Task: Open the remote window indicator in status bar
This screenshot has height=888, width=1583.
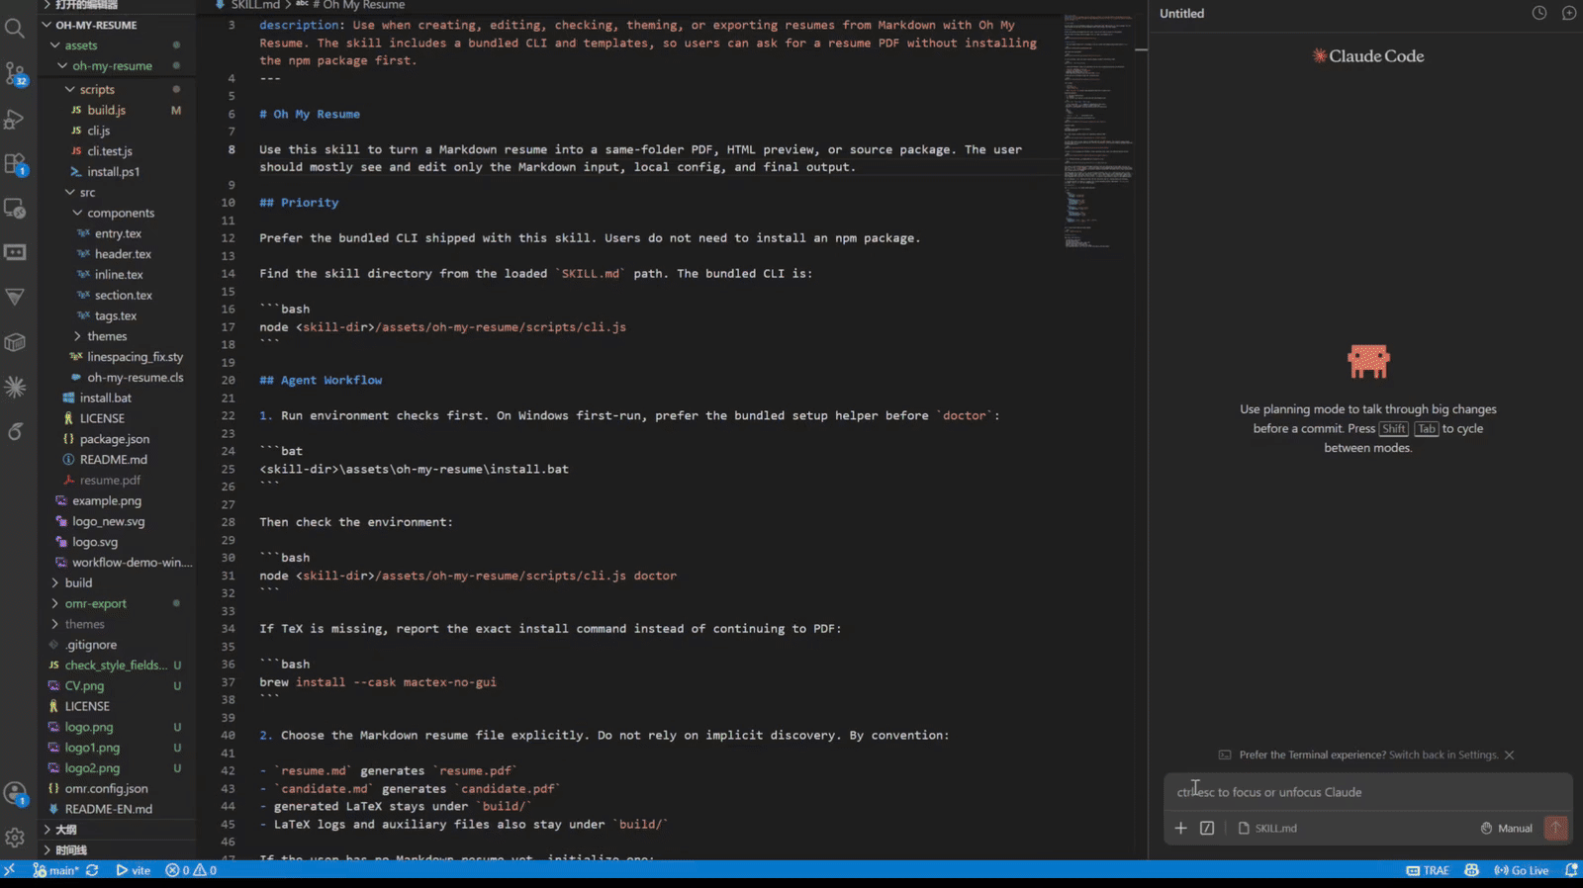Action: point(9,870)
